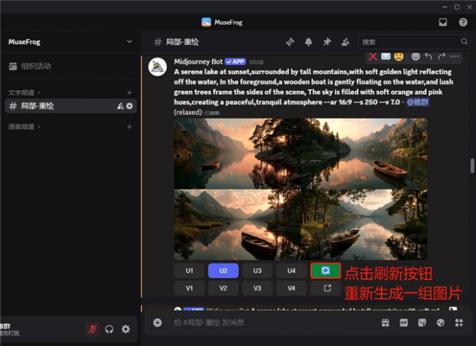The height and width of the screenshot is (346, 476).
Task: Click the Midjourney Bot avatar
Action: [x=157, y=67]
